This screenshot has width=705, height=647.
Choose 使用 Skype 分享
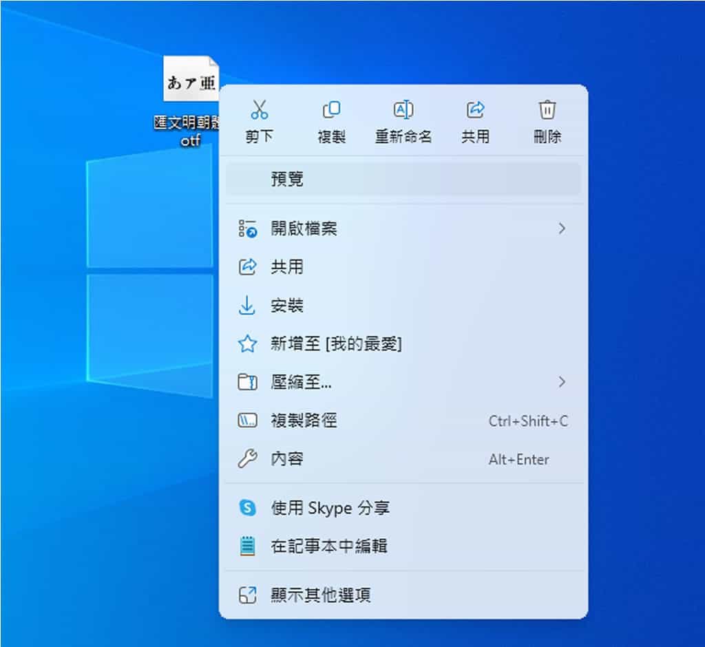point(403,508)
